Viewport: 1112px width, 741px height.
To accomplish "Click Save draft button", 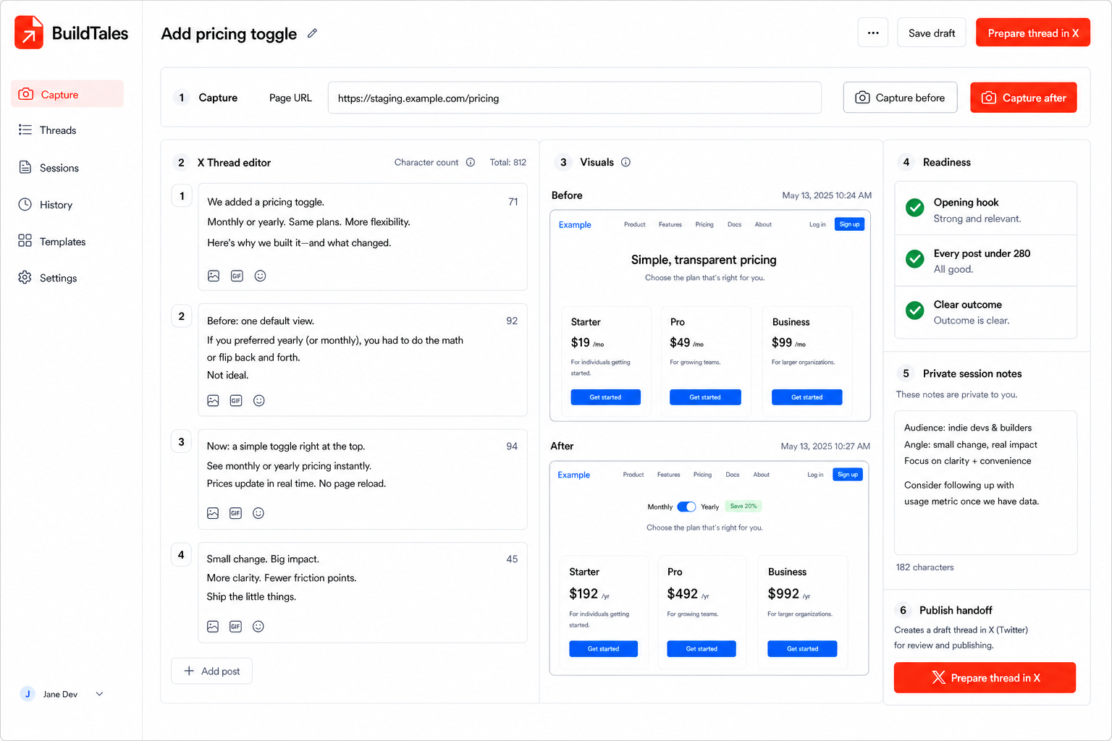I will pyautogui.click(x=932, y=33).
